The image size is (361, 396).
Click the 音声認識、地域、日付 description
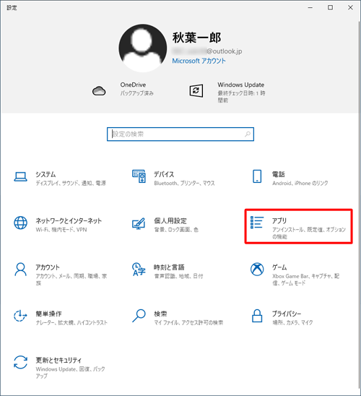coord(178,276)
